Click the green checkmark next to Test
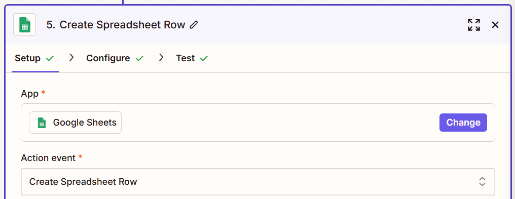This screenshot has height=199, width=515. tap(204, 58)
